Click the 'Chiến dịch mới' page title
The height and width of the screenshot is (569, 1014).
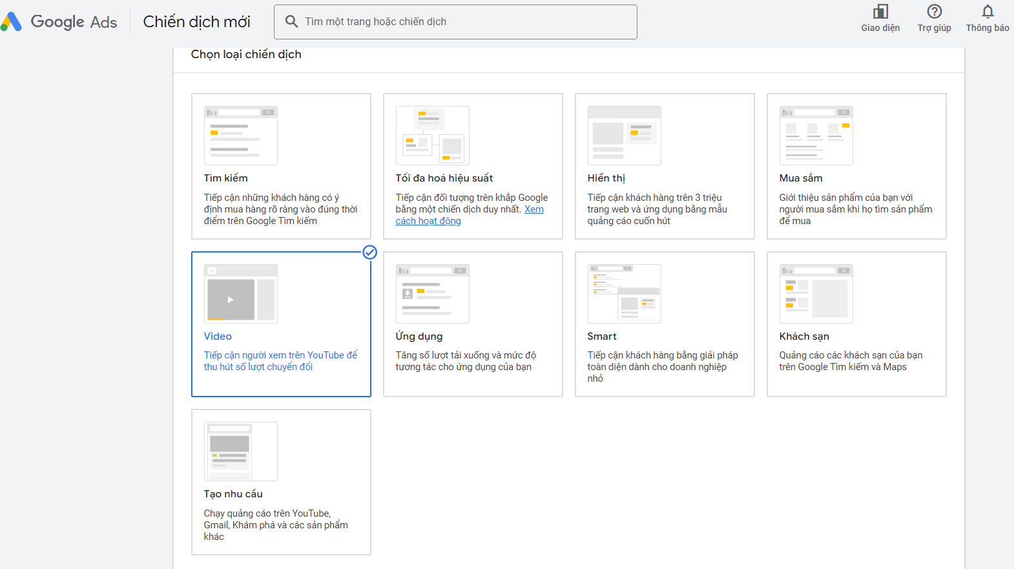(x=196, y=22)
